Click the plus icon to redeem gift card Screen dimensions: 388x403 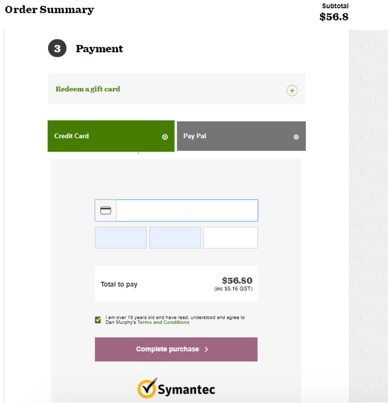(292, 90)
